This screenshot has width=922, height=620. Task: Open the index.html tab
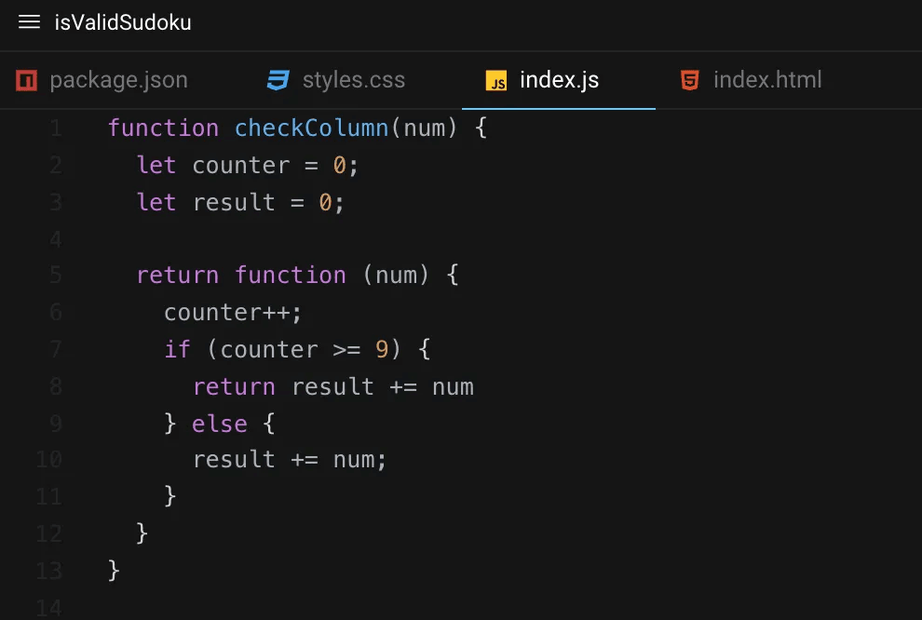[767, 80]
